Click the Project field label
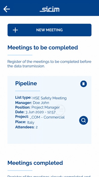 (x=22, y=117)
